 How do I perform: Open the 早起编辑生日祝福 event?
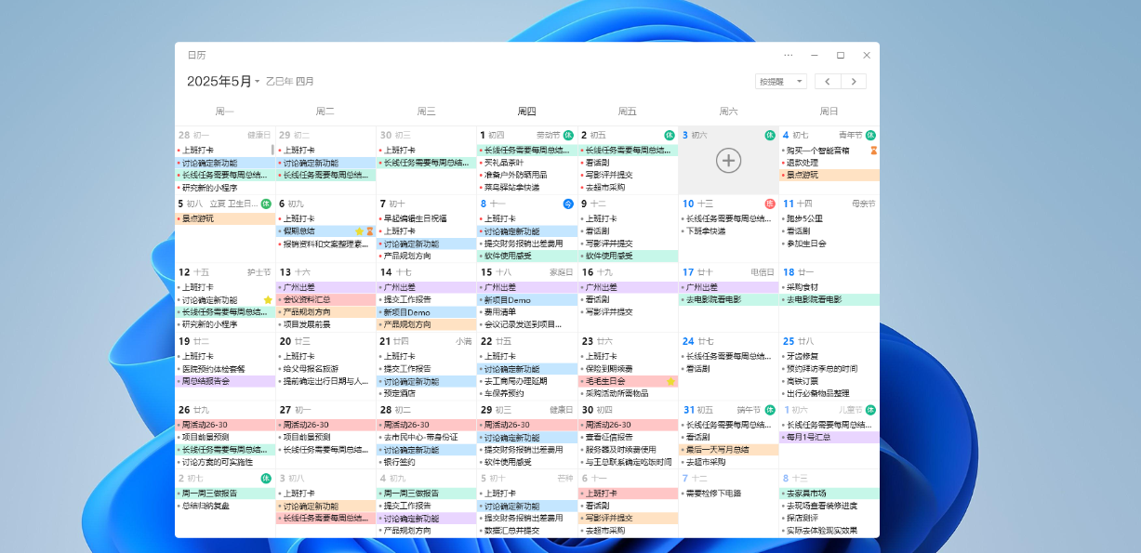(x=427, y=218)
